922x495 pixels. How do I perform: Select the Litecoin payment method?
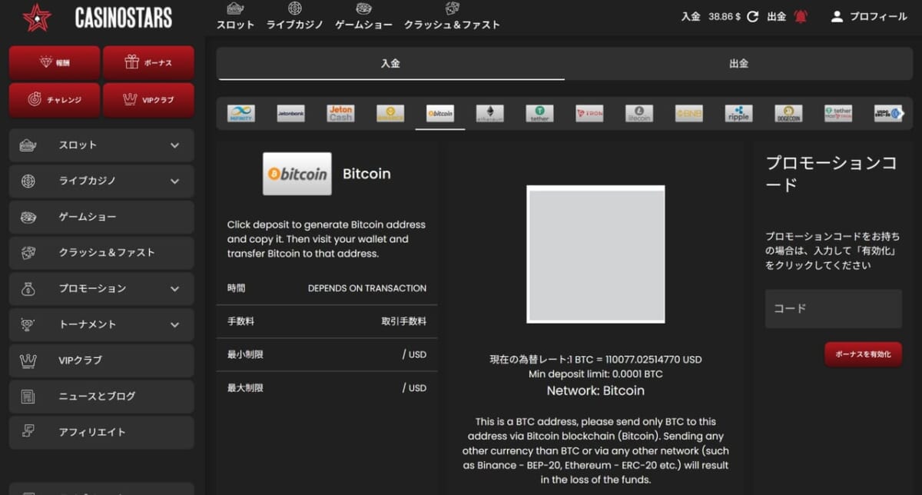[639, 114]
